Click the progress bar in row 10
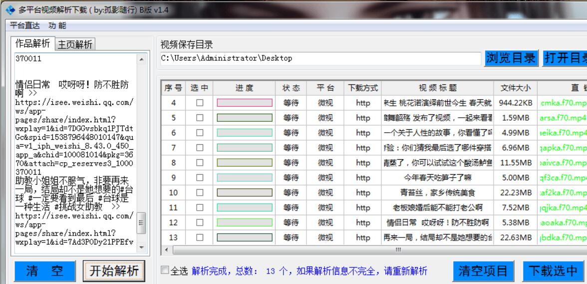Screen dimensions: 587x284 245,193
